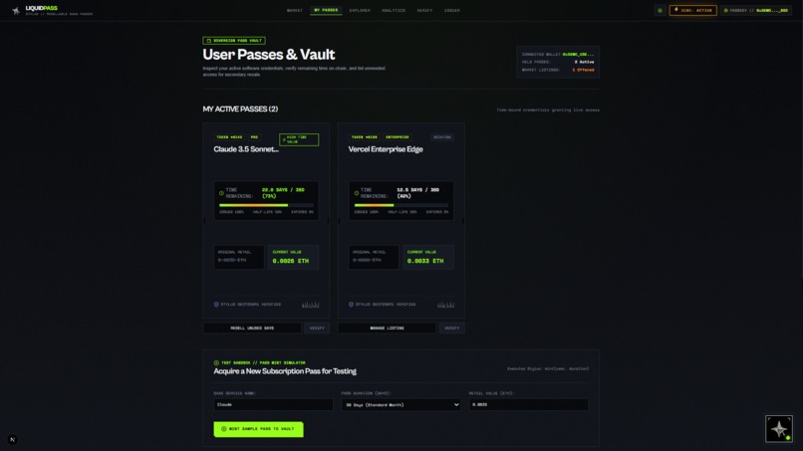Screen dimensions: 803x451
Task: Click the Vercel pass time remaining progress bar
Action: click(x=401, y=205)
